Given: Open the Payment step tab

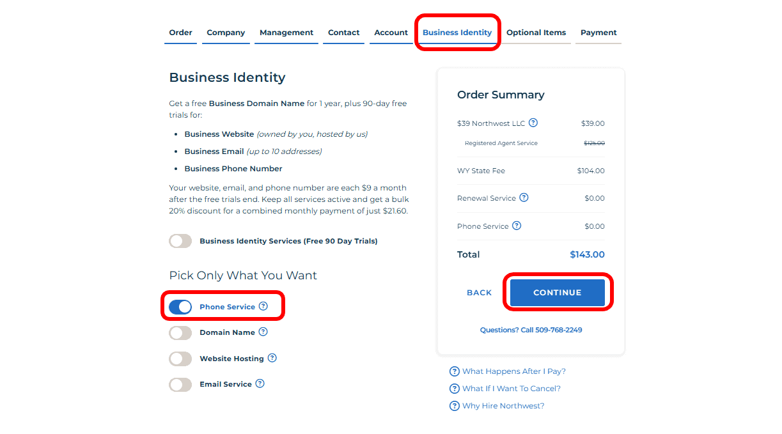Looking at the screenshot, I should point(598,33).
